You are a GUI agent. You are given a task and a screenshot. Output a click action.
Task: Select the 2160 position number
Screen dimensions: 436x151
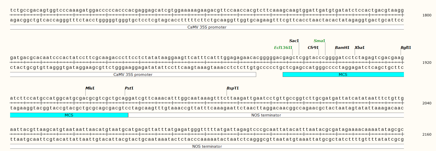427,134
